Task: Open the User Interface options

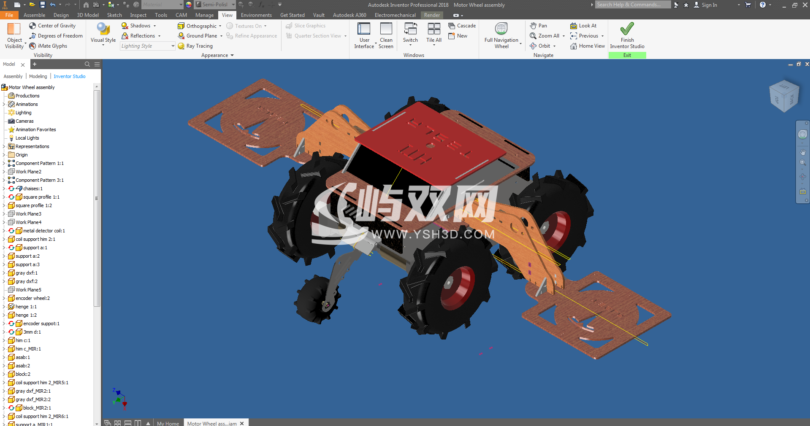Action: [x=364, y=36]
